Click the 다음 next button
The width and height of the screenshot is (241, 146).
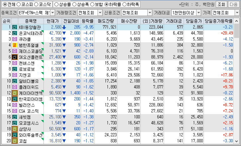click(233, 4)
